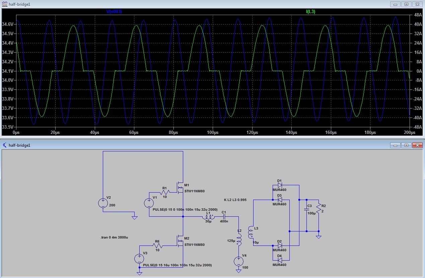Click L1 value 30µ
Viewport: 425px width, 278px height.
tap(208, 221)
